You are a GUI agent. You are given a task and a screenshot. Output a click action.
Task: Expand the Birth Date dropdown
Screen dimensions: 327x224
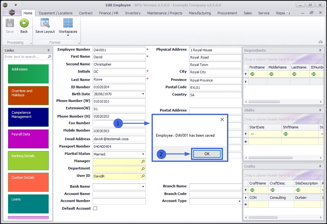click(143, 94)
